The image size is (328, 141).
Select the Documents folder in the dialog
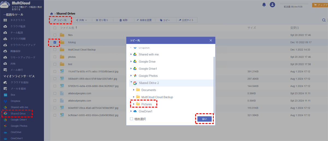[149, 90]
